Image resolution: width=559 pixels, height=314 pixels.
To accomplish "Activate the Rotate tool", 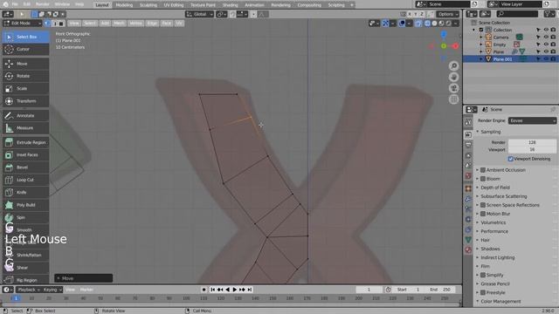I will [25, 76].
